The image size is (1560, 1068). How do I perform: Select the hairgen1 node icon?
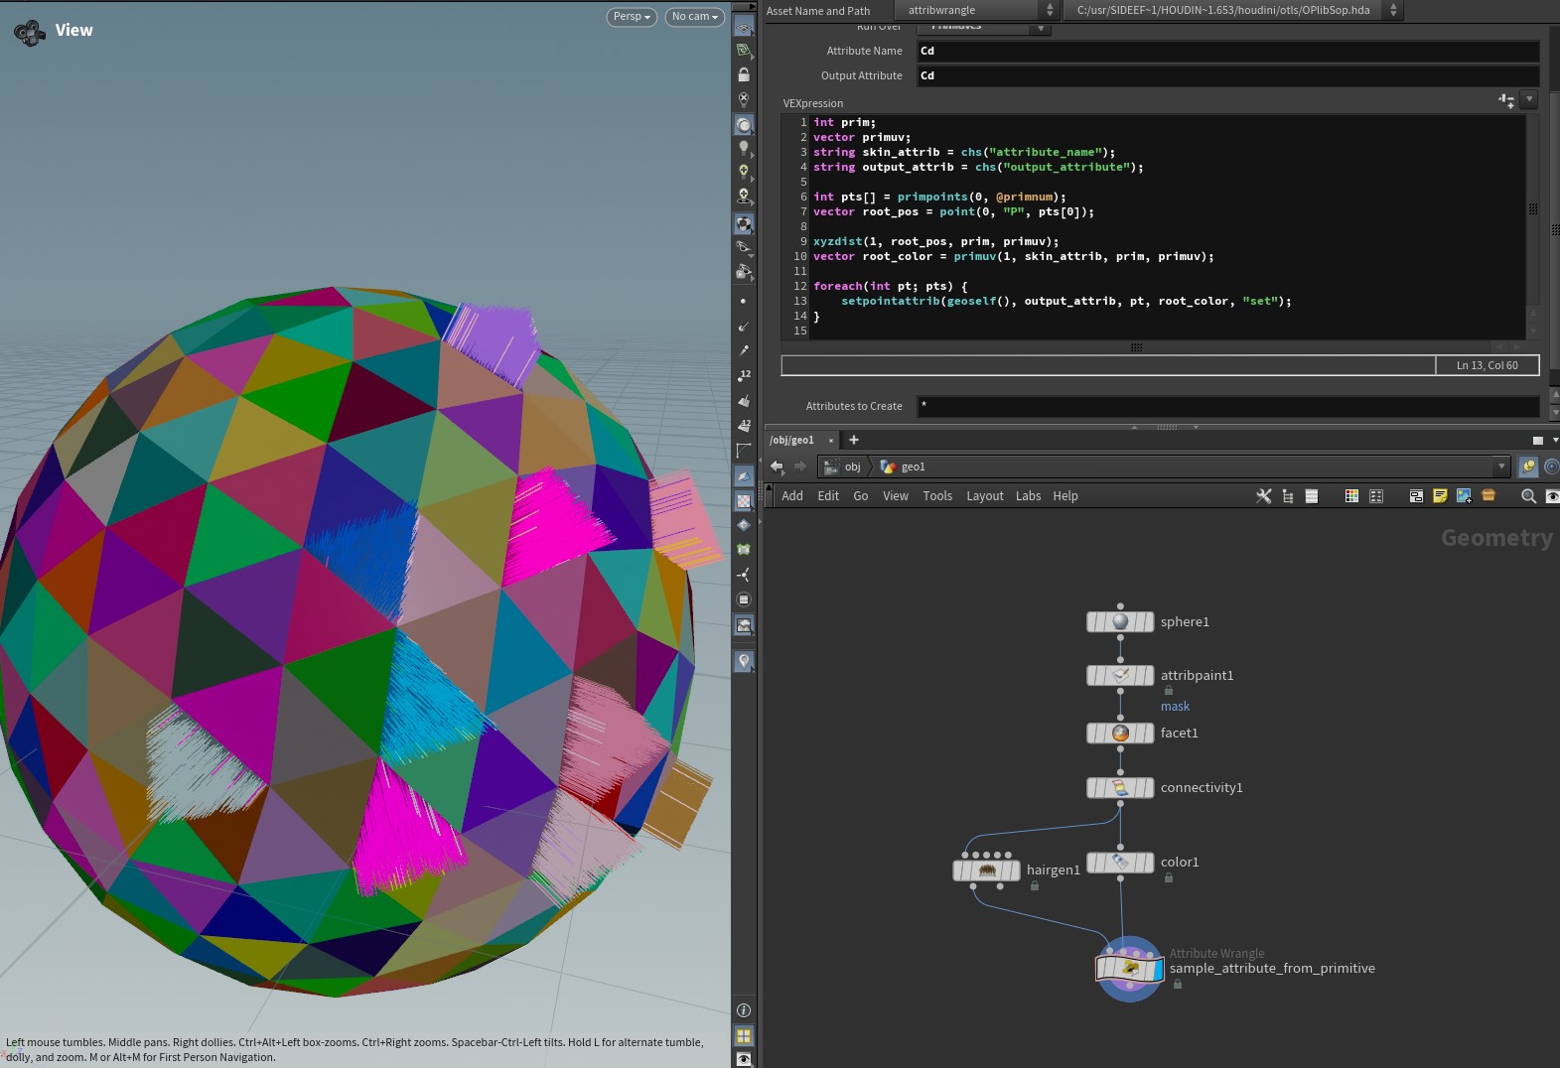(x=986, y=869)
